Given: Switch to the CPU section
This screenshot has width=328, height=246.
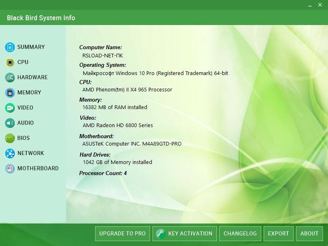Looking at the screenshot, I should pyautogui.click(x=23, y=62).
